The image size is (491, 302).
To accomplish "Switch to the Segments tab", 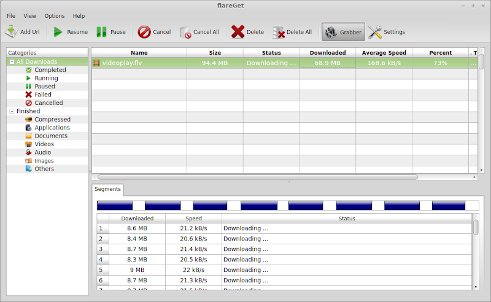I will (107, 189).
